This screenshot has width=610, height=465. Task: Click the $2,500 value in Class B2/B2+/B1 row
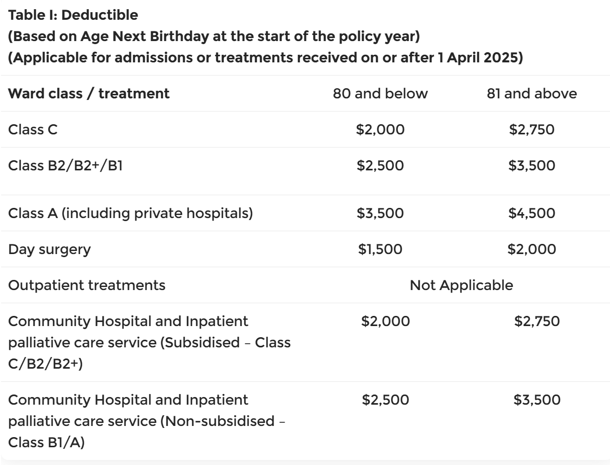tap(380, 166)
